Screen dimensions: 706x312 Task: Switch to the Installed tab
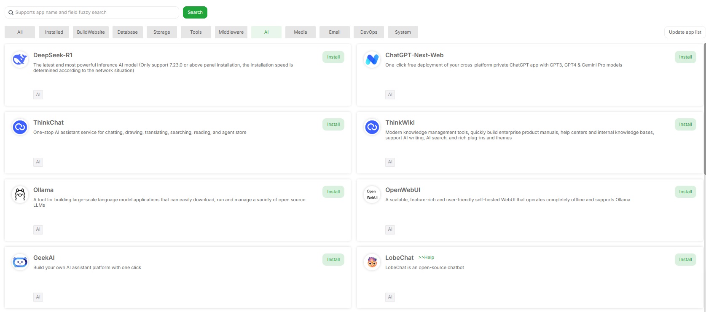tap(54, 32)
